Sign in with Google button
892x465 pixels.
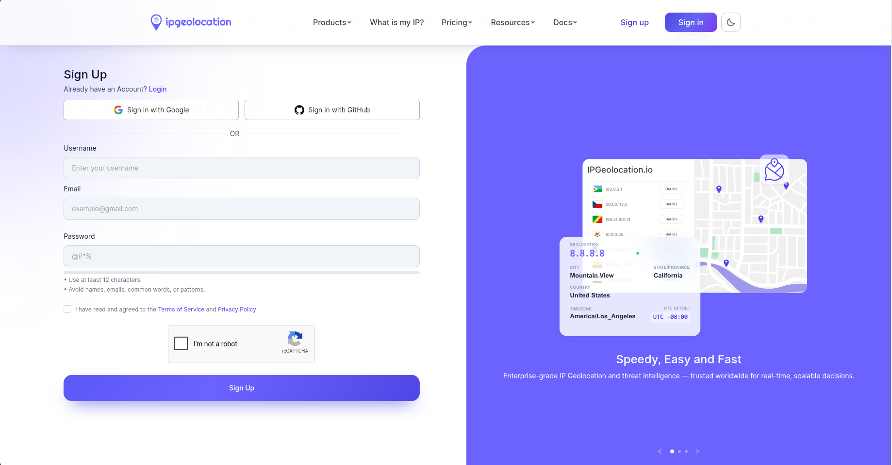151,110
